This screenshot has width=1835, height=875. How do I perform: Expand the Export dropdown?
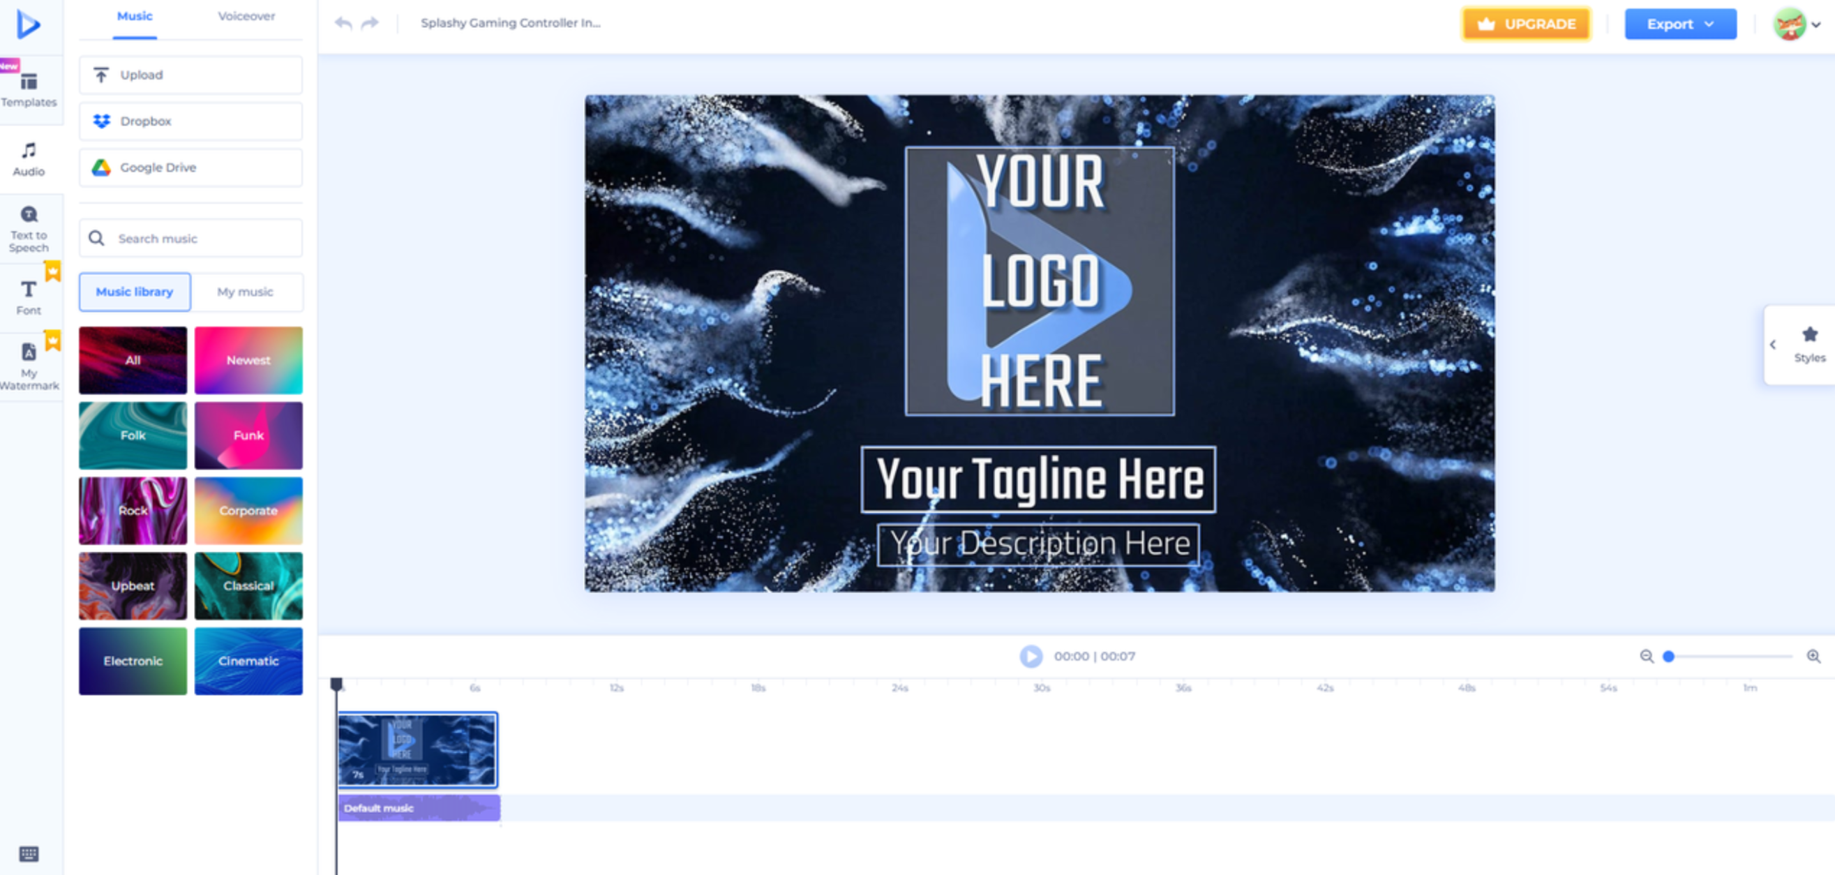(x=1679, y=24)
